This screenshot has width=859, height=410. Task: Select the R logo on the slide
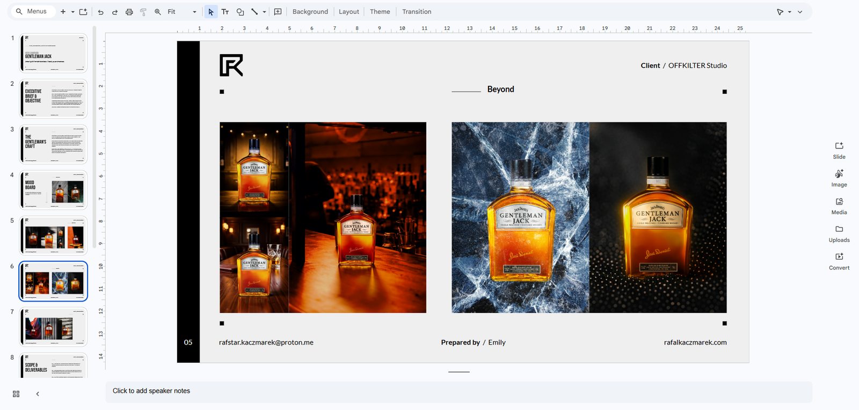pyautogui.click(x=231, y=65)
